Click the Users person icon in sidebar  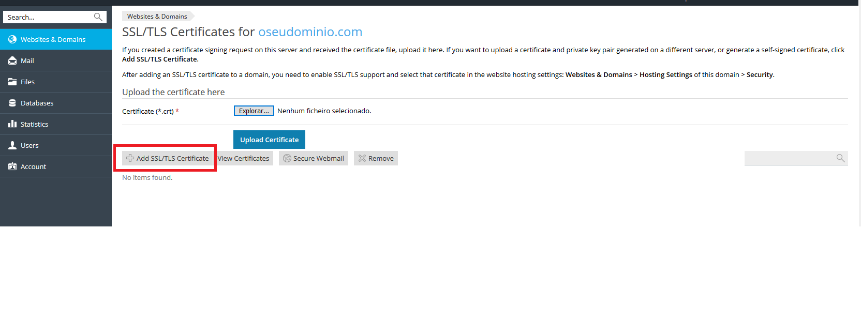[x=12, y=145]
